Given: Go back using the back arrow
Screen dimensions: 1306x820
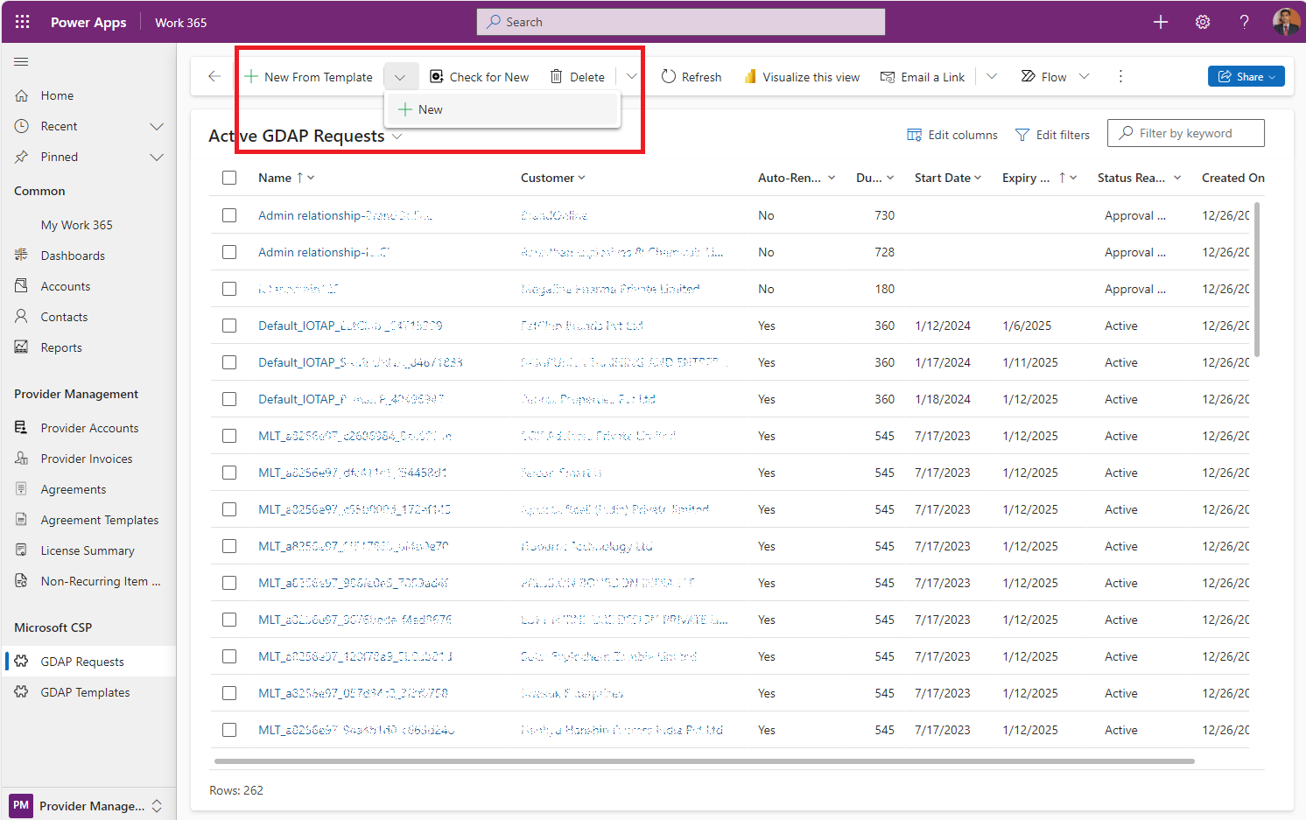Looking at the screenshot, I should click(214, 76).
